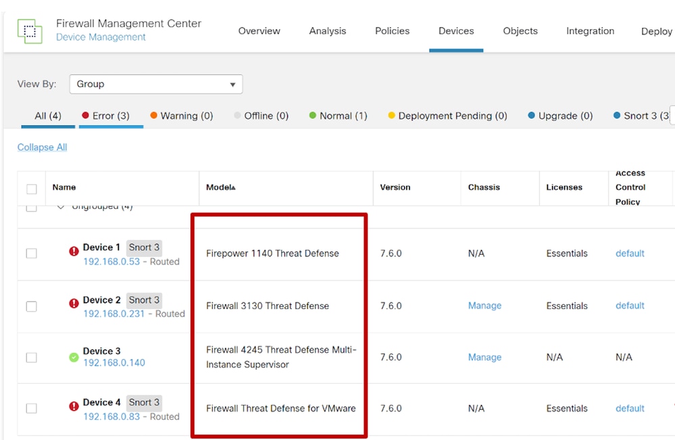Sort by the Name column header
This screenshot has height=440, width=675.
(x=64, y=187)
